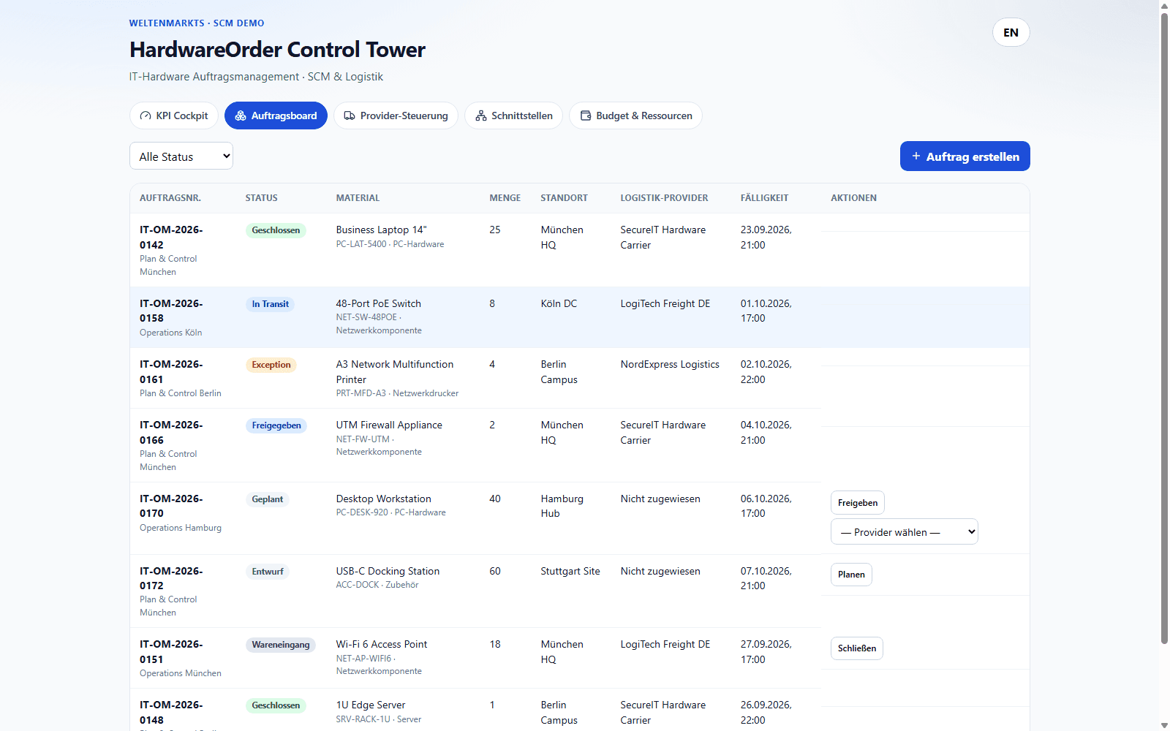Switch to the KPI Cockpit tab
This screenshot has height=731, width=1170.
pyautogui.click(x=174, y=115)
